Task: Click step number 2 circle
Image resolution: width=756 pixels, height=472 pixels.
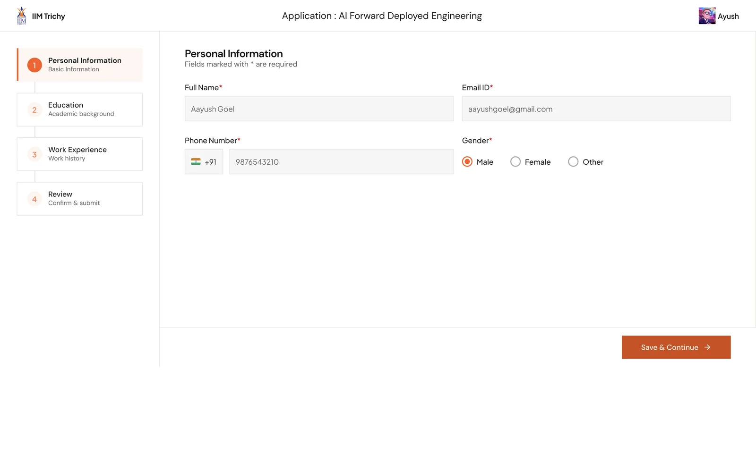Action: coord(34,110)
